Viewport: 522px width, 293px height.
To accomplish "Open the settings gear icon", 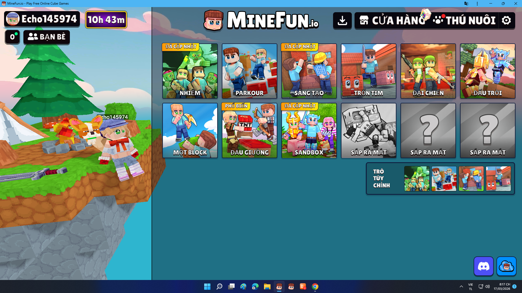I will click(x=506, y=20).
